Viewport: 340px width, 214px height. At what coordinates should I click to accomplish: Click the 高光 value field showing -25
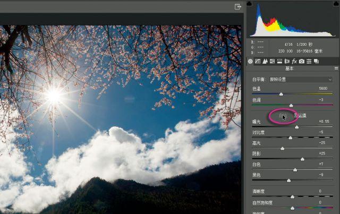(x=322, y=143)
